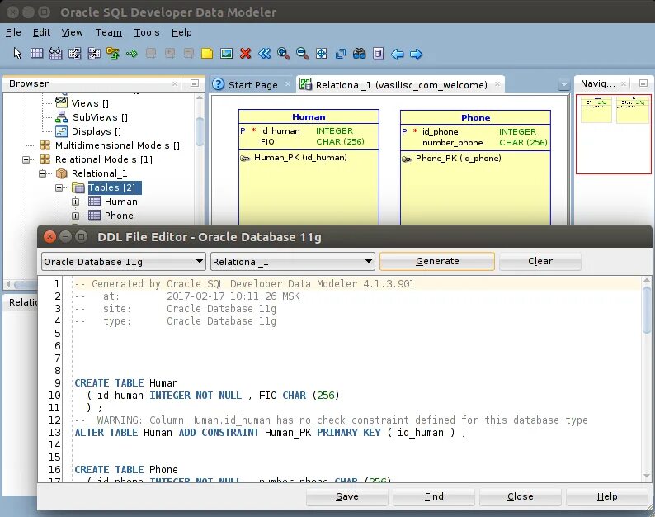Screen dimensions: 655x517
Task: Select the Human table header in diagram
Action: click(309, 117)
